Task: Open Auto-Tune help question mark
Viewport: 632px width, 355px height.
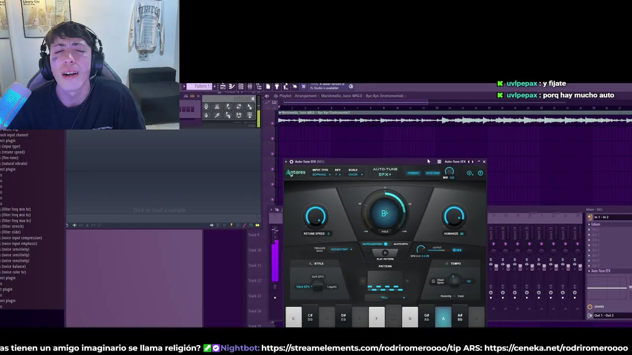Action: 480,173
